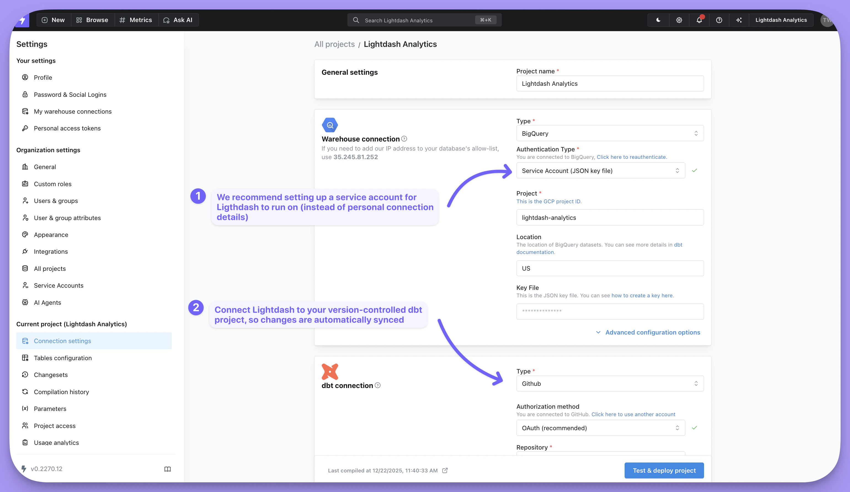850x492 pixels.
Task: Open dbt Type Github dropdown
Action: [x=609, y=383]
